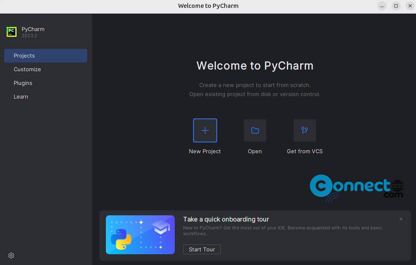Click the Get from VCS branch icon
Viewport: 416px width, 265px height.
pyautogui.click(x=305, y=130)
